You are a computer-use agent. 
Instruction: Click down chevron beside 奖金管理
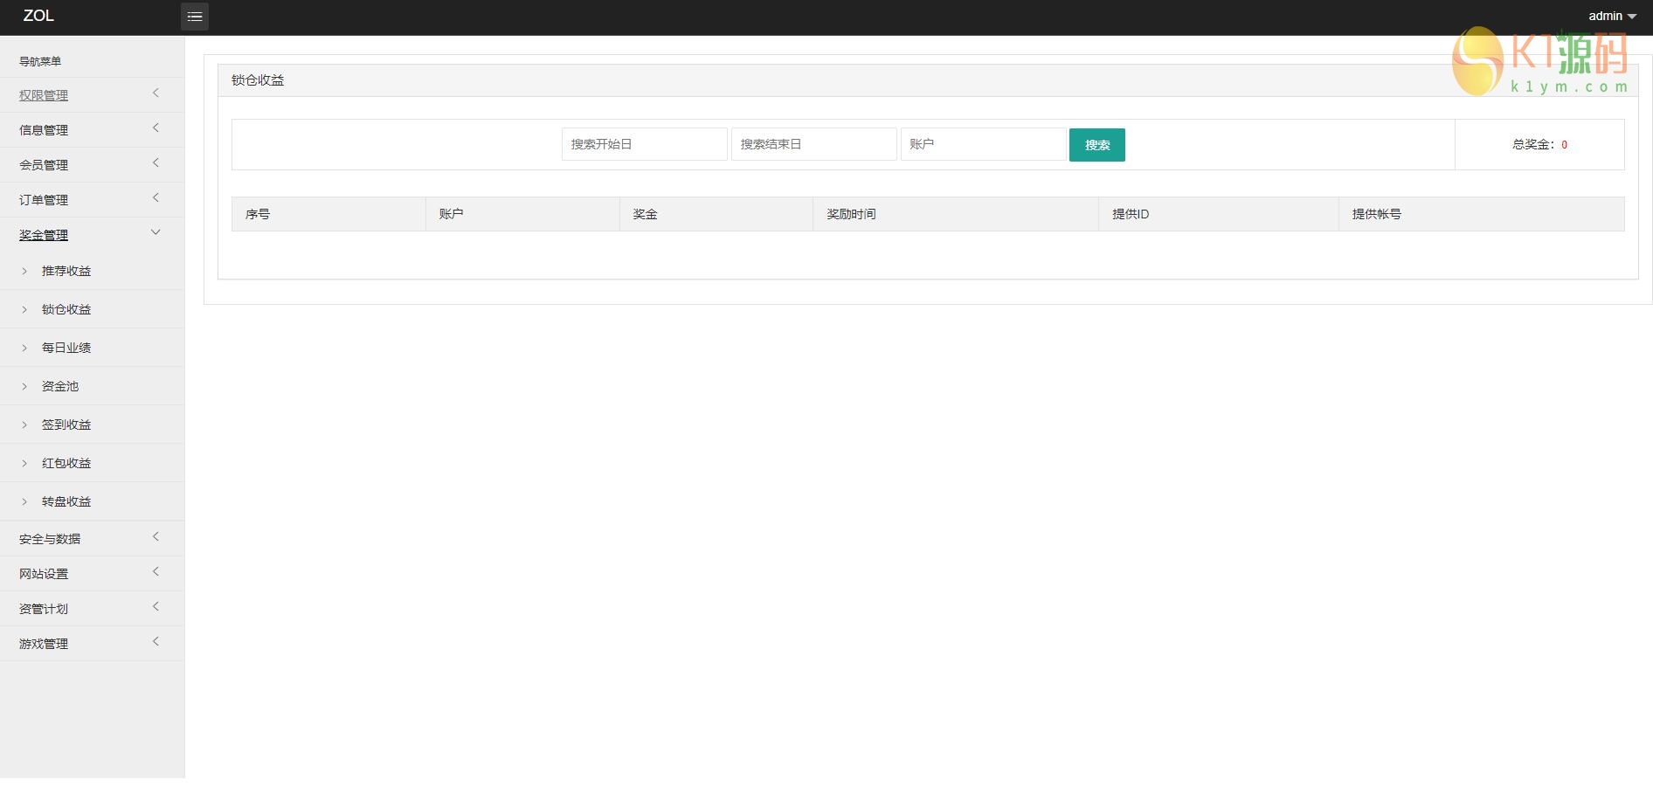coord(156,232)
